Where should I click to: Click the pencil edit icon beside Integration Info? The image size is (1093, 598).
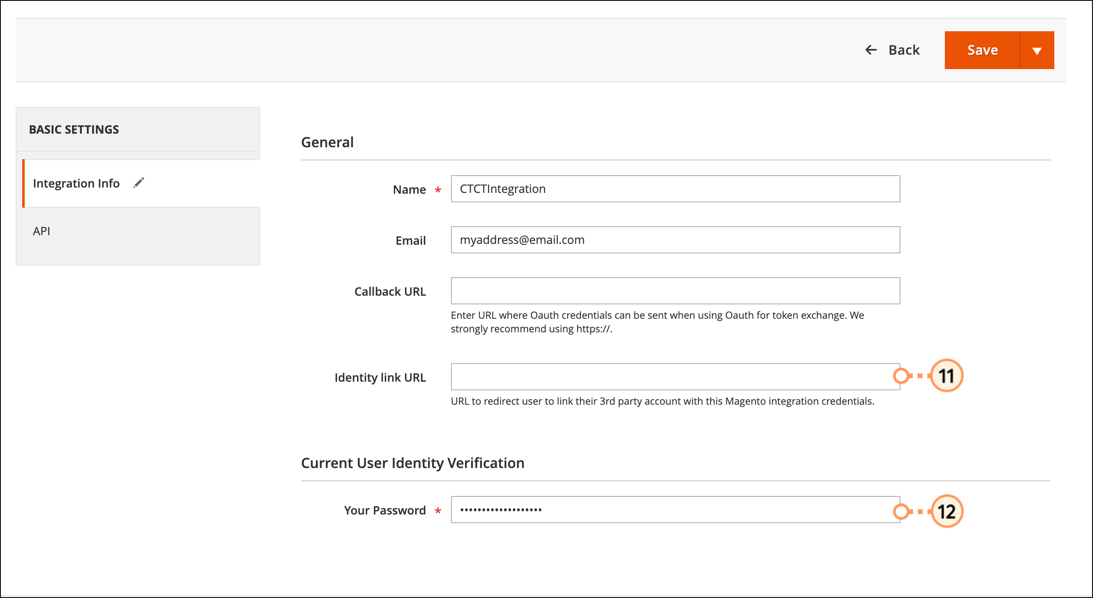(x=139, y=183)
